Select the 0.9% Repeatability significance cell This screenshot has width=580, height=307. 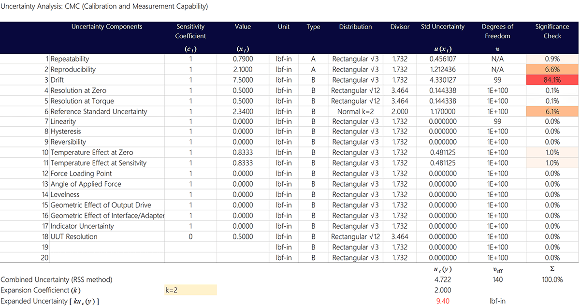552,59
